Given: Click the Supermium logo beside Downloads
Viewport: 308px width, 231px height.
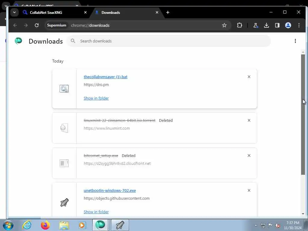Looking at the screenshot, I should pyautogui.click(x=18, y=41).
